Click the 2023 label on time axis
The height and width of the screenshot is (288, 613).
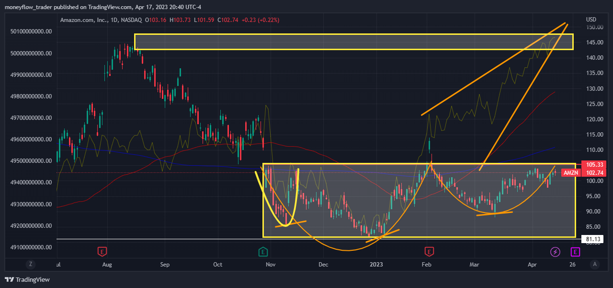[x=376, y=264]
